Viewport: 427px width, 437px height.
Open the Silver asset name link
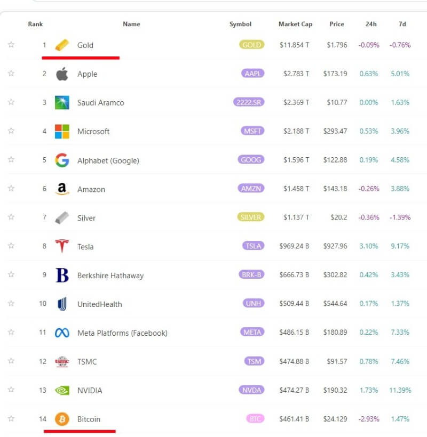click(86, 218)
